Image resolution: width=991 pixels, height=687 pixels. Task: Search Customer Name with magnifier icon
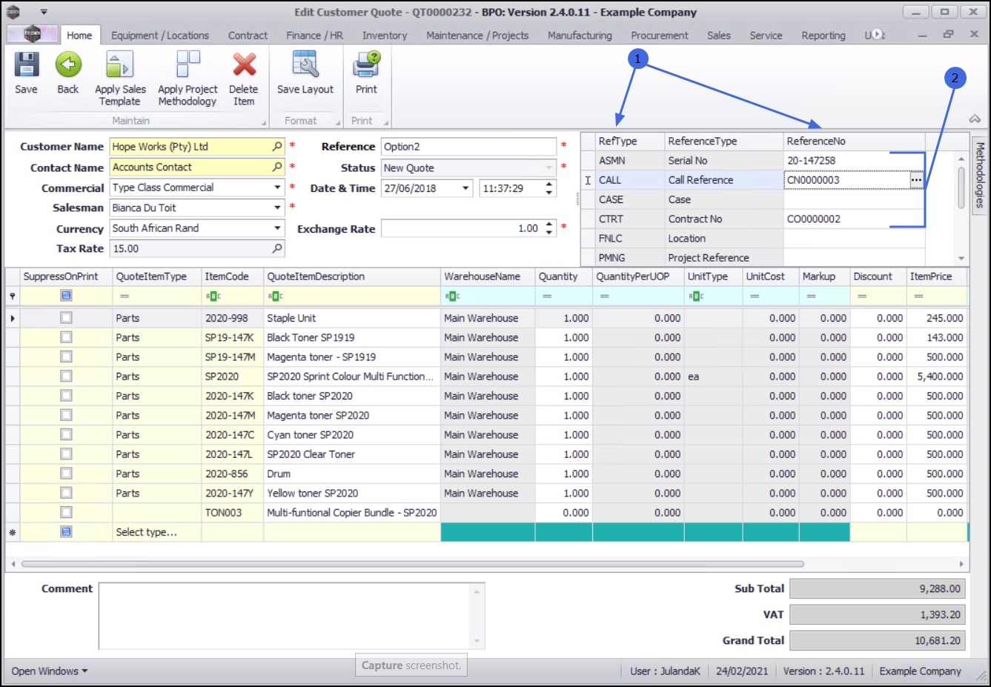point(277,147)
